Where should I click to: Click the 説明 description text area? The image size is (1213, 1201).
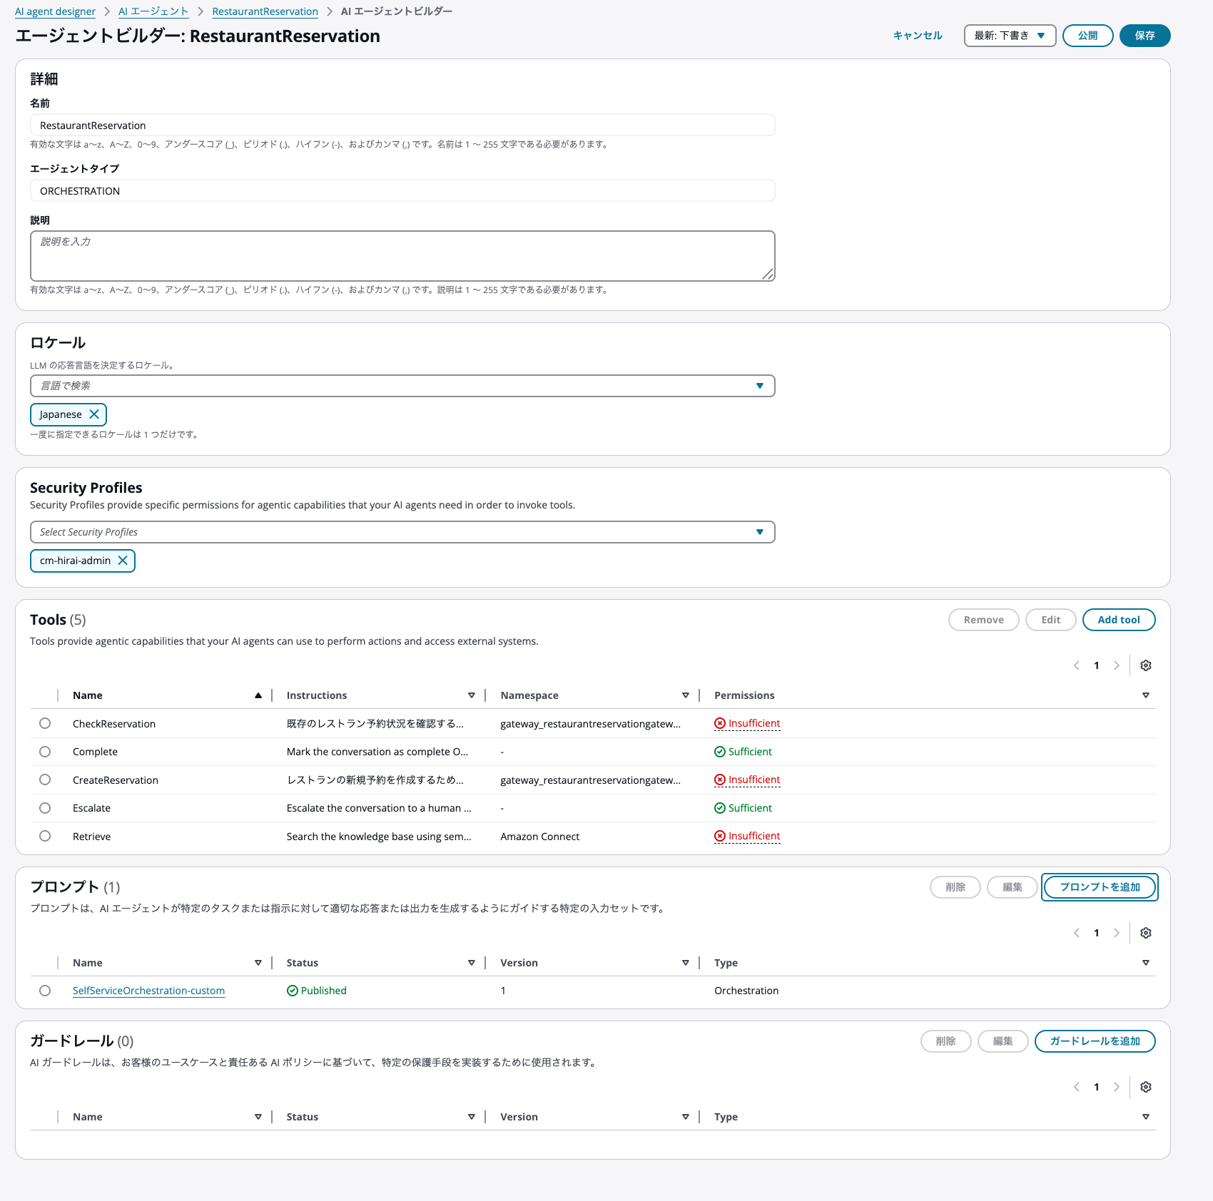(x=402, y=256)
